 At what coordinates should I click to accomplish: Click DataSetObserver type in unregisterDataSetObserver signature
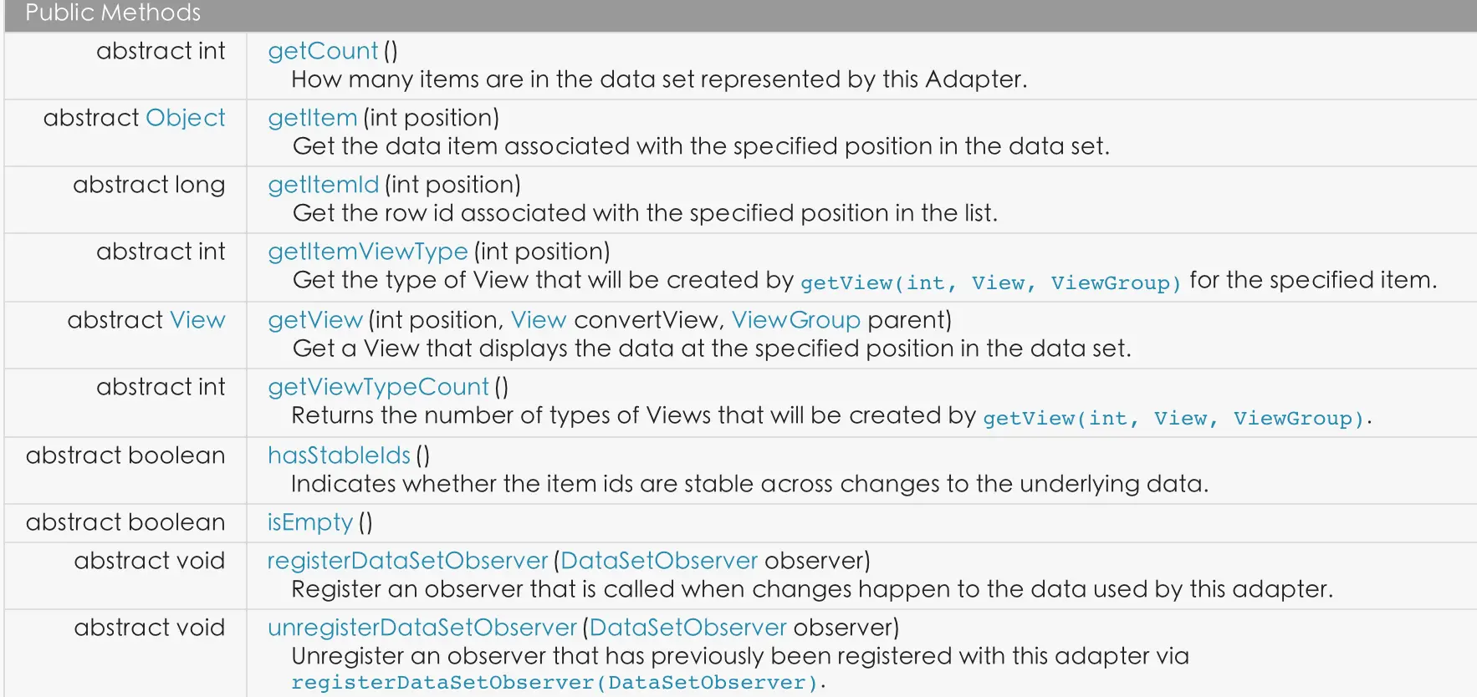click(x=688, y=628)
